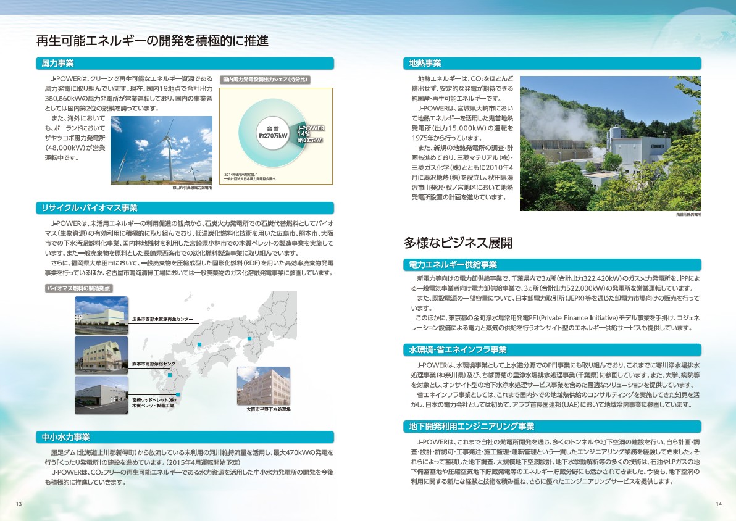Image resolution: width=736 pixels, height=521 pixels.
Task: Click the 合計 約270万kW chart center
Action: pyautogui.click(x=273, y=132)
